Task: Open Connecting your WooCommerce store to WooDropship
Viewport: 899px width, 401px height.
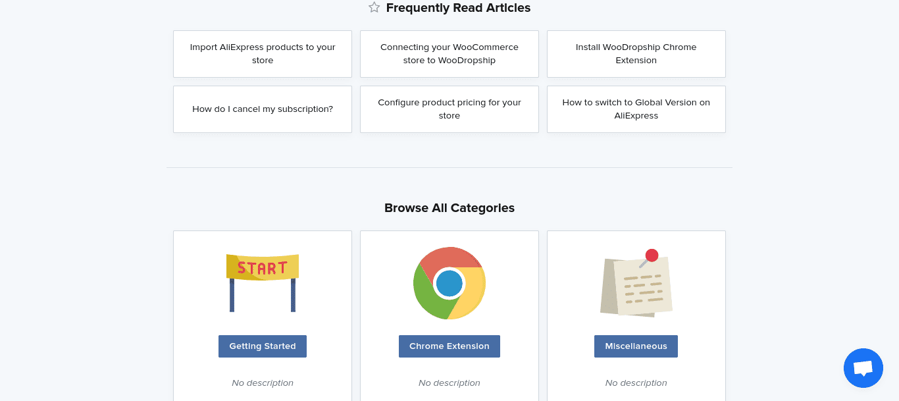Action: coord(449,54)
